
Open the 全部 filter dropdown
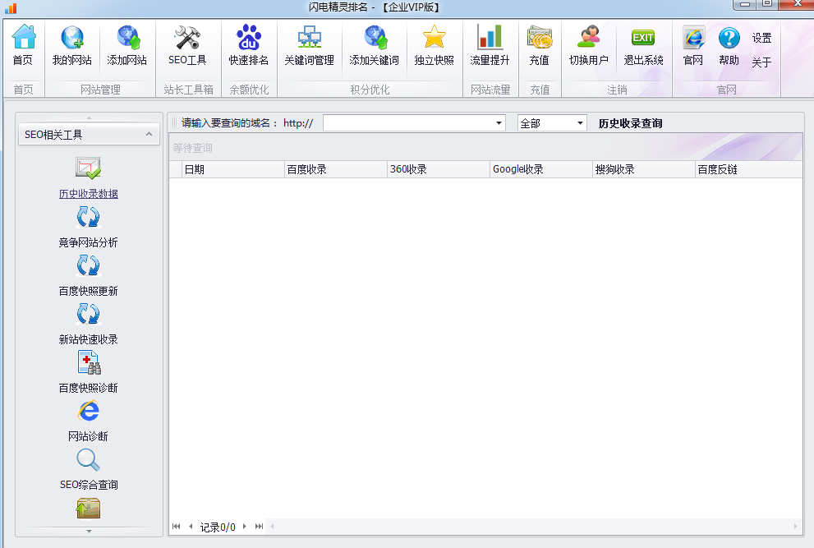tap(580, 123)
